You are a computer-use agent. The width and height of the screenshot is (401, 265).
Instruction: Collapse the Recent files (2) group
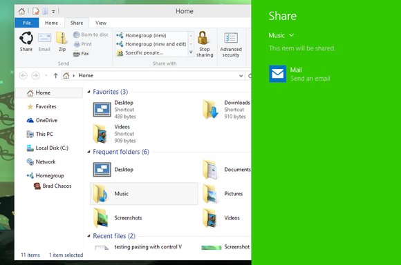(x=88, y=236)
